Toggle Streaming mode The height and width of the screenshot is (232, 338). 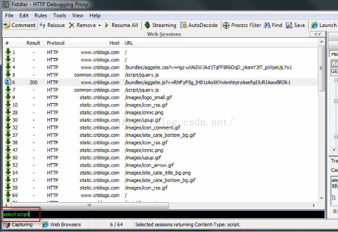(x=160, y=25)
